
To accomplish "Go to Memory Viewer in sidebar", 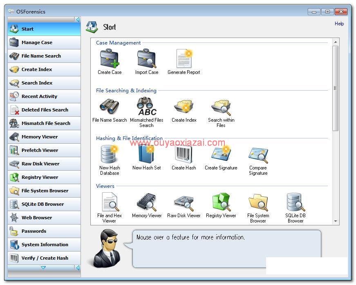I will click(x=44, y=137).
